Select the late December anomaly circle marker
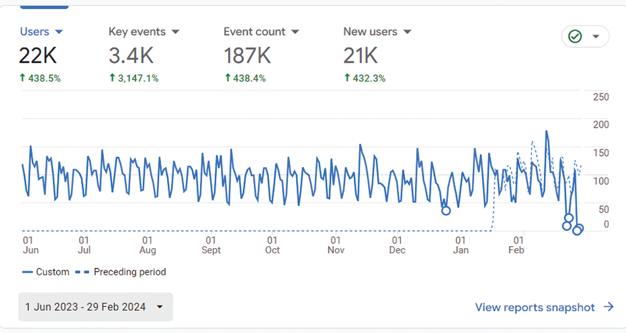Screen dimensions: 626x333 [446, 211]
